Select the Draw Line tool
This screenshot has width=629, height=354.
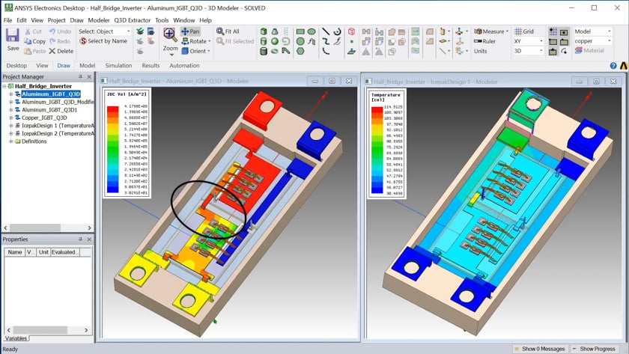coord(326,31)
